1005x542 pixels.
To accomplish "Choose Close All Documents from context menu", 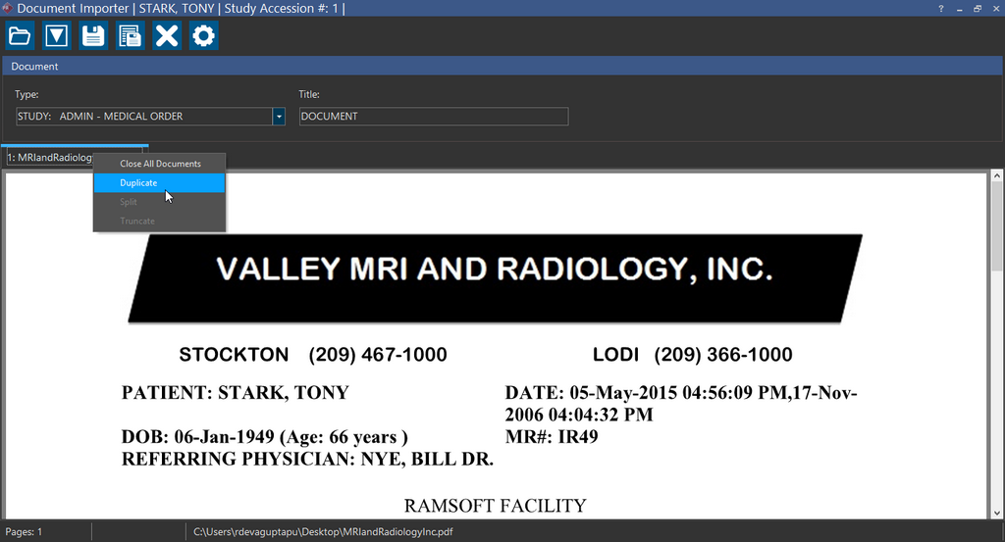I will click(x=160, y=164).
